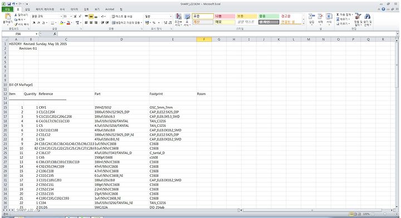Viewport: 401px width, 218px height.
Task: Click the Undo arrow icon
Action: (x=14, y=4)
